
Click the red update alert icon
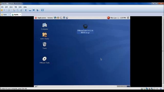pyautogui.click(x=108, y=18)
